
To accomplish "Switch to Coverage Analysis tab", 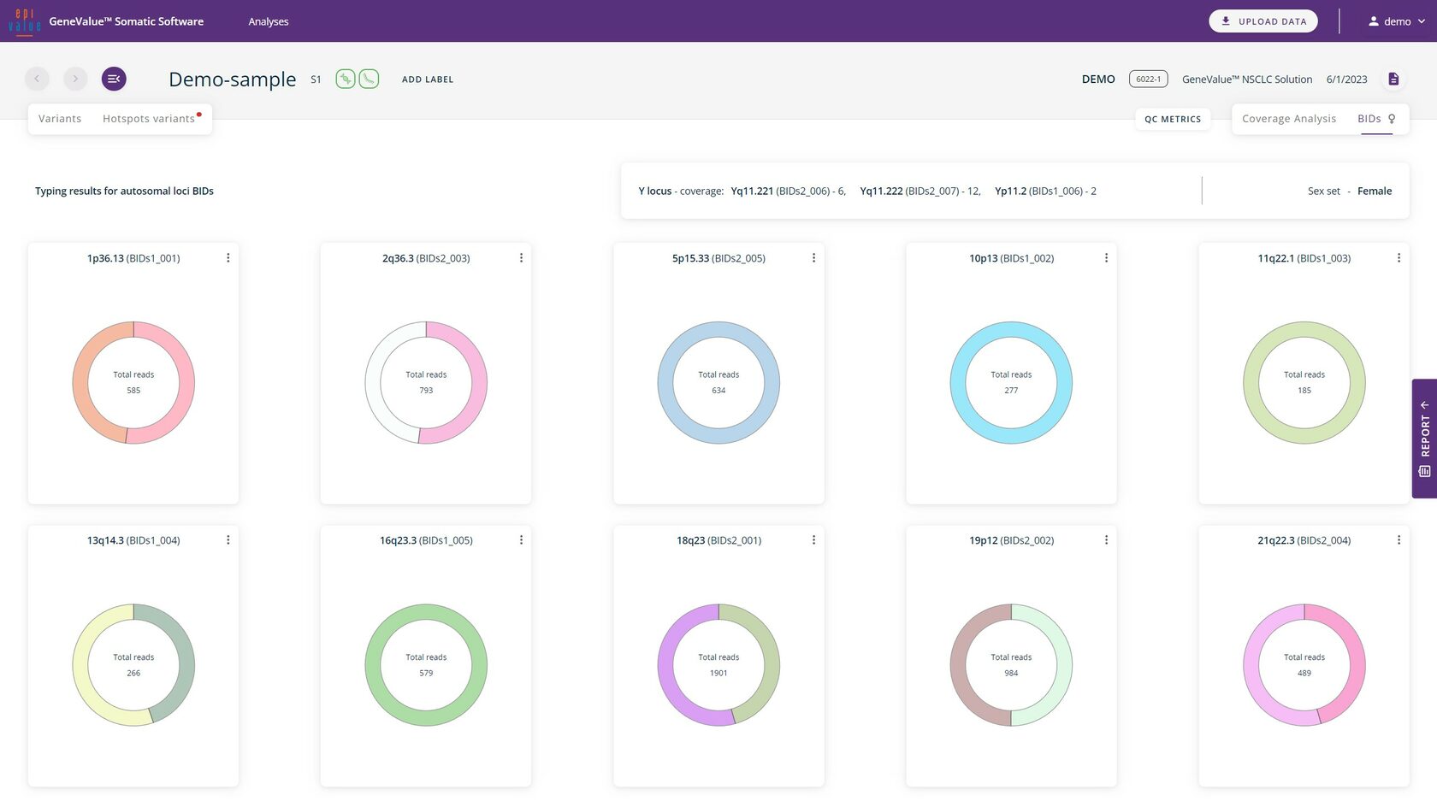I will click(1288, 119).
